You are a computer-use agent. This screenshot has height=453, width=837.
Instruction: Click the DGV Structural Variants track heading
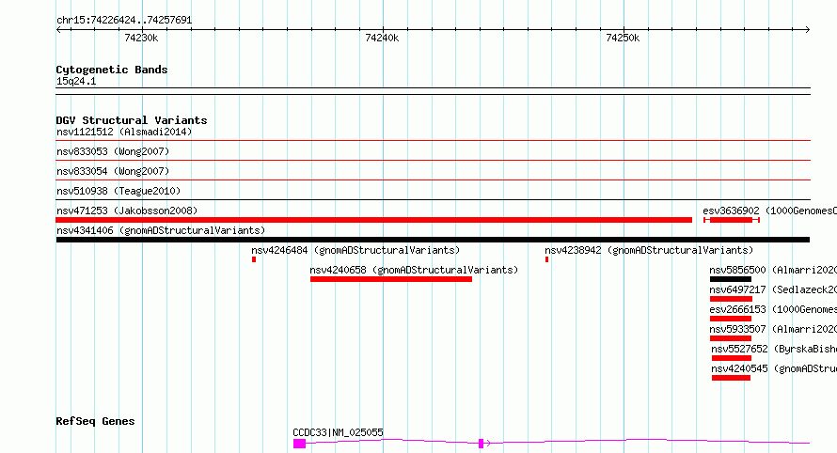[x=132, y=120]
